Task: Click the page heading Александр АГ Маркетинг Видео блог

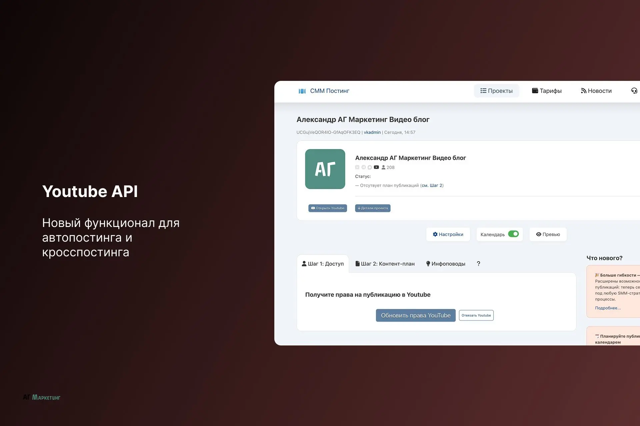Action: (x=363, y=119)
